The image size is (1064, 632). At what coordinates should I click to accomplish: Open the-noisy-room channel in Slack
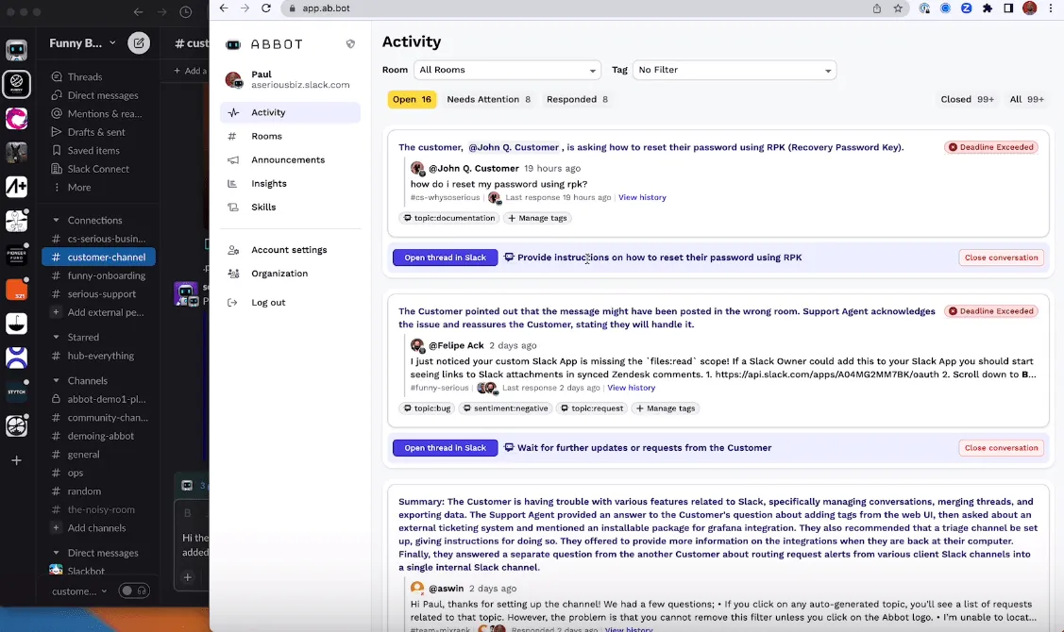[99, 510]
